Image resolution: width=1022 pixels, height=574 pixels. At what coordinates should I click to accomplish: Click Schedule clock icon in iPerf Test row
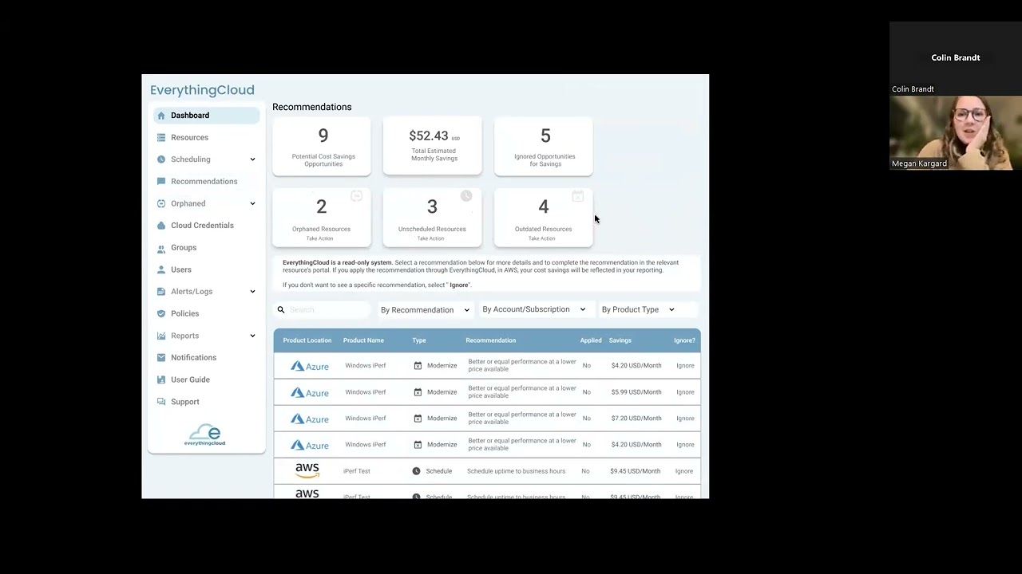[416, 471]
